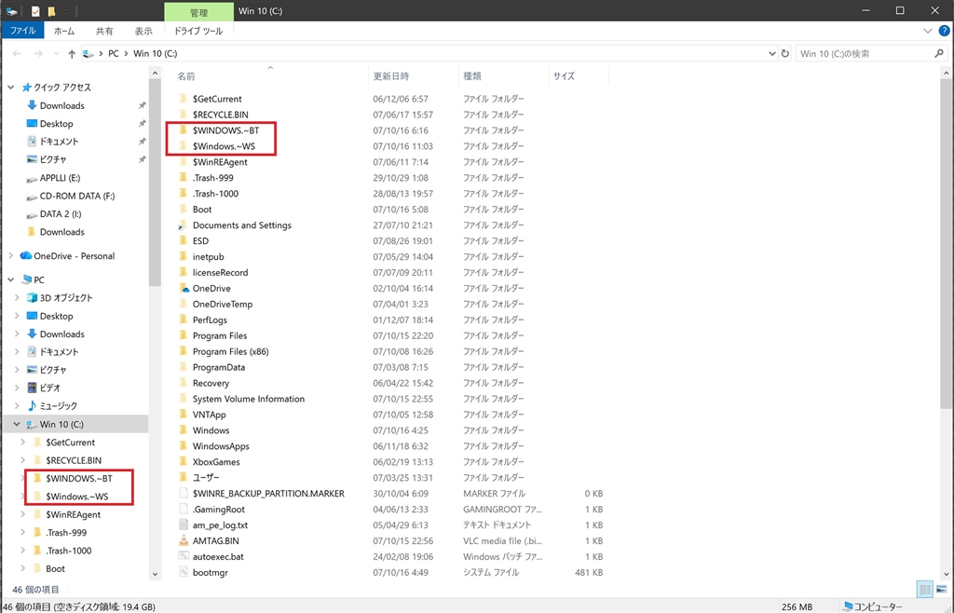The image size is (954, 613).
Task: Expand 3D オブジェクト in navigation tree
Action: [x=17, y=298]
